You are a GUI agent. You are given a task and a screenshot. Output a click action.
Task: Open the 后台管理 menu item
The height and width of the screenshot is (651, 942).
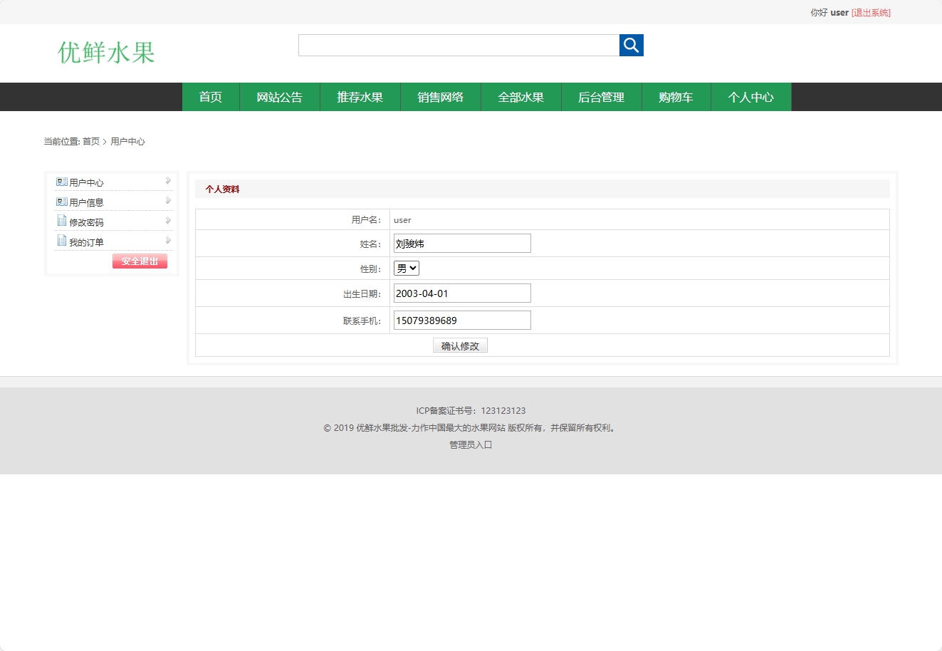[601, 97]
